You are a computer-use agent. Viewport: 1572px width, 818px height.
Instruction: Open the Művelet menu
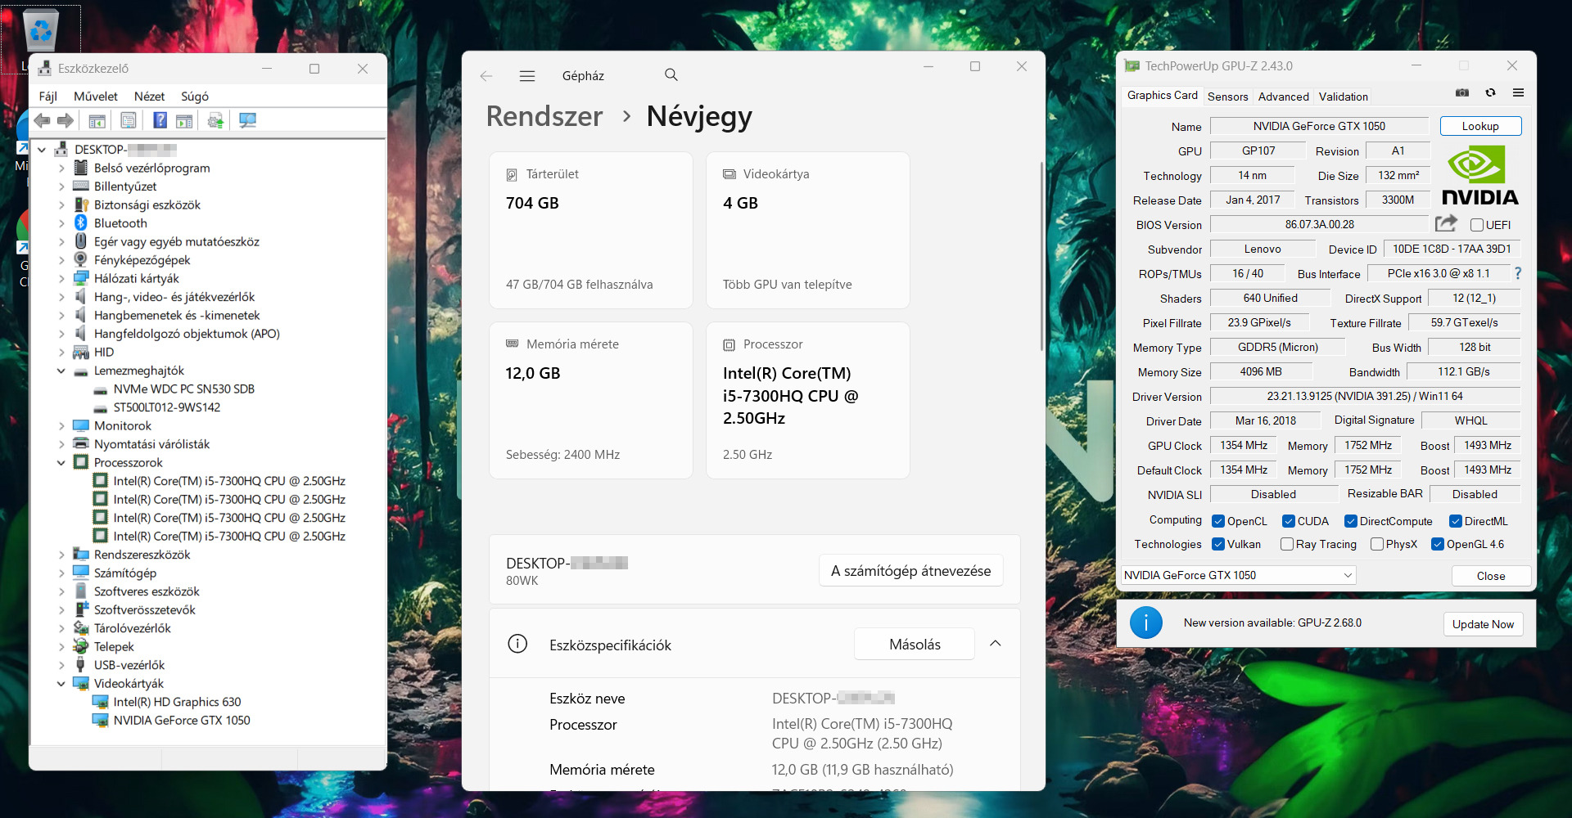(x=96, y=97)
